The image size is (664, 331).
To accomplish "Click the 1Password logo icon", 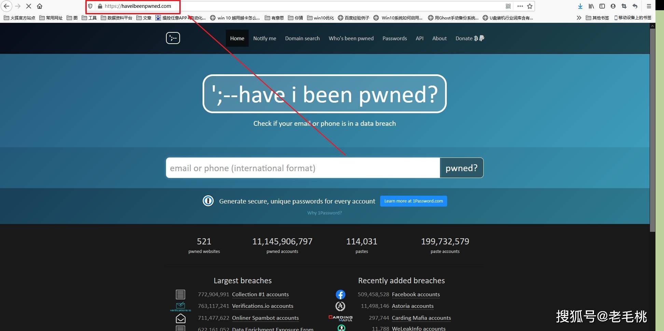I will point(208,201).
